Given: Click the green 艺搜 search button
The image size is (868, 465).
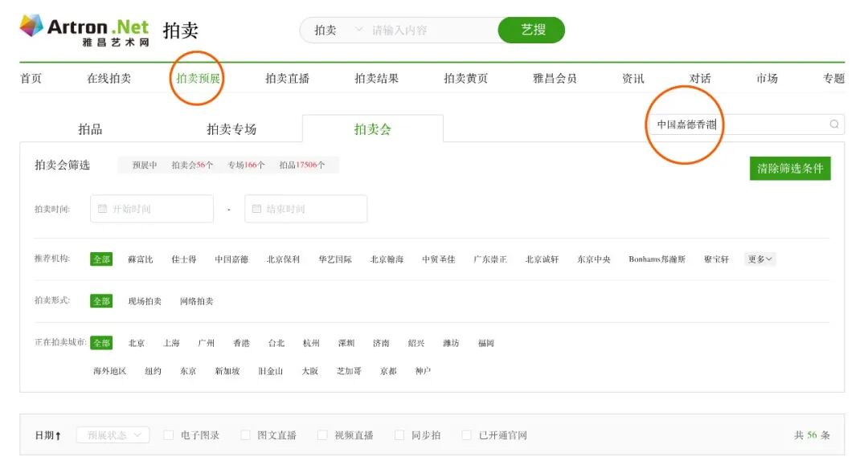Looking at the screenshot, I should 531,30.
